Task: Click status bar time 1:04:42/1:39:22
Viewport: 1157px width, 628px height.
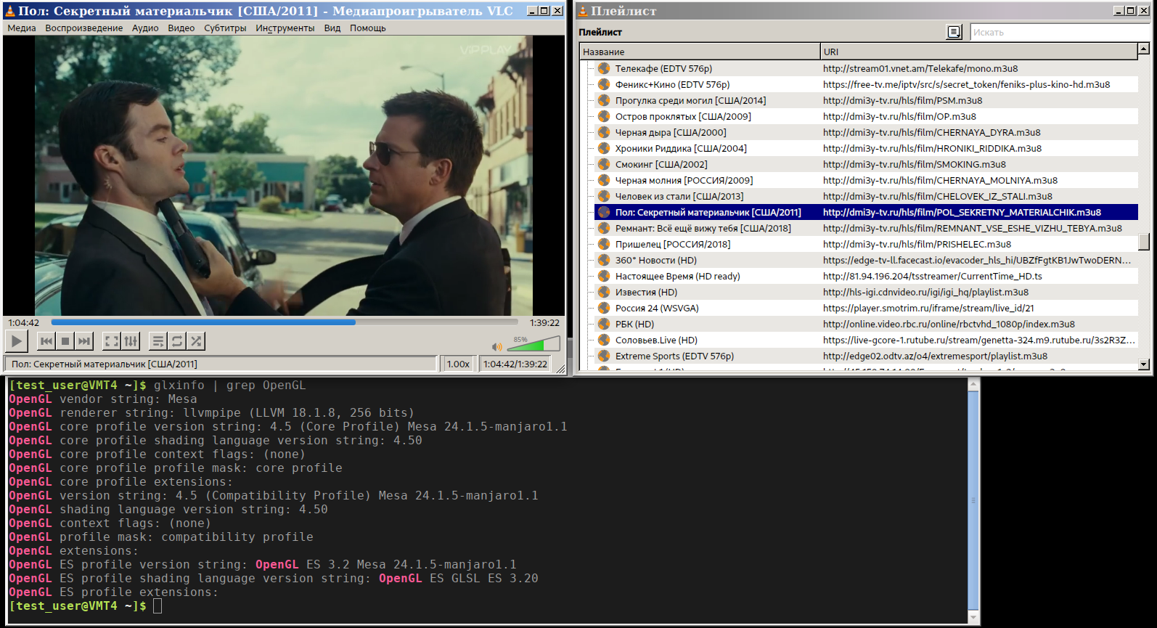Action: click(x=515, y=364)
